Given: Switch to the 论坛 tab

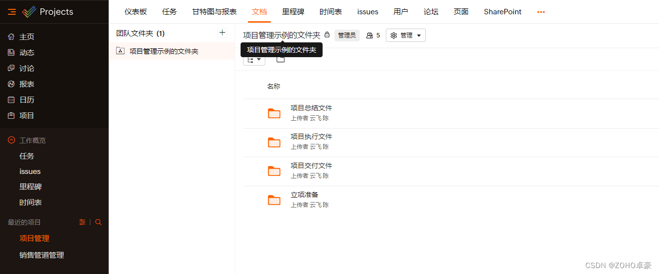Looking at the screenshot, I should tap(431, 12).
